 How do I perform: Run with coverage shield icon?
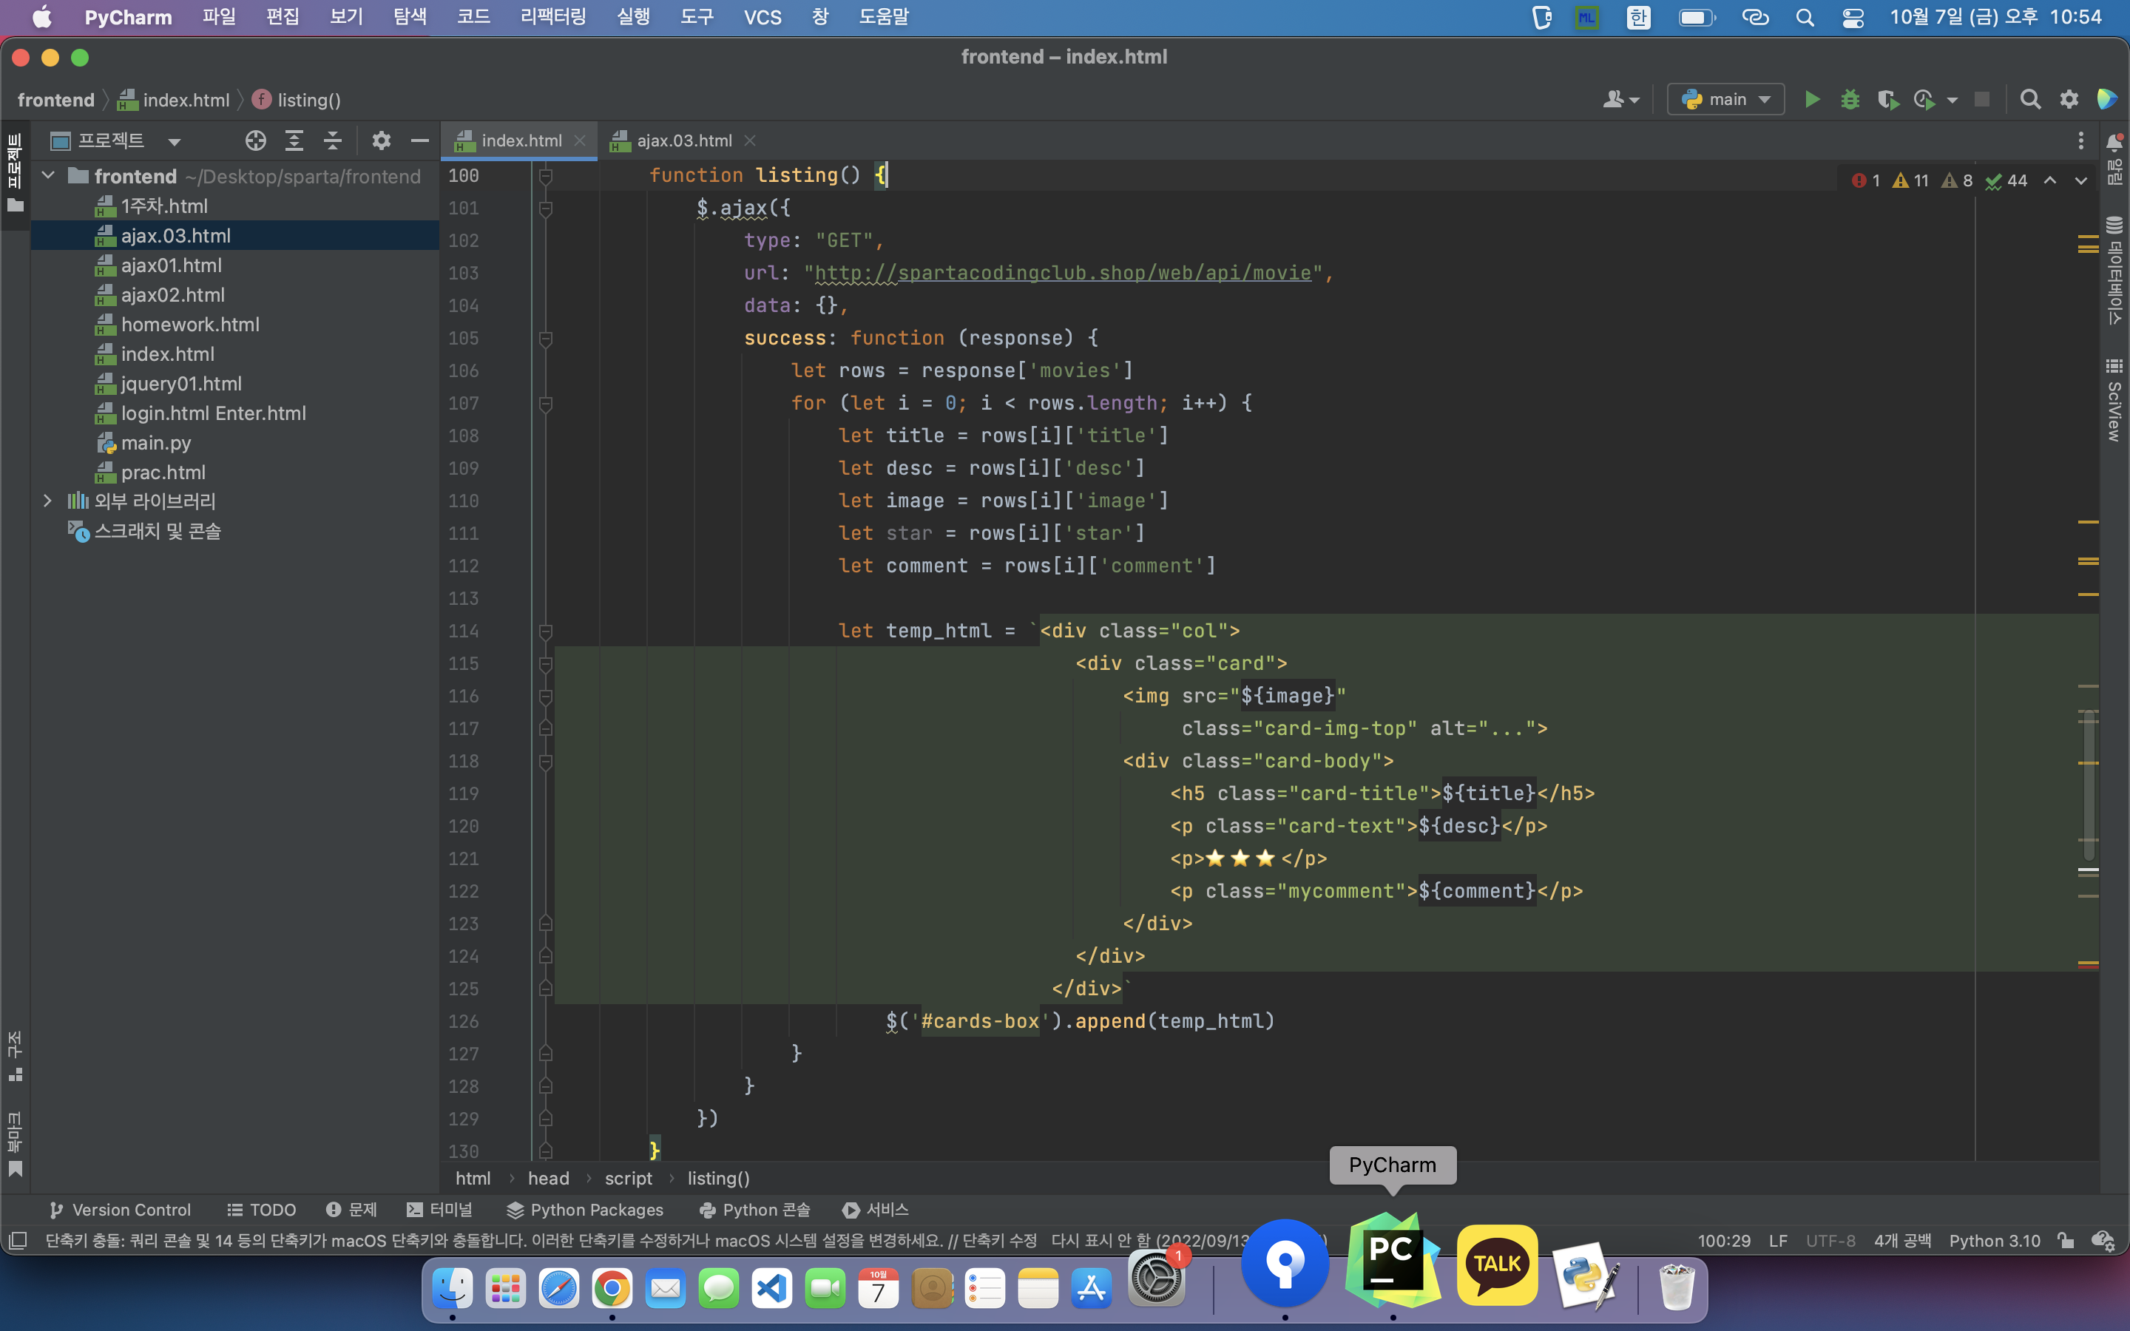point(1887,100)
